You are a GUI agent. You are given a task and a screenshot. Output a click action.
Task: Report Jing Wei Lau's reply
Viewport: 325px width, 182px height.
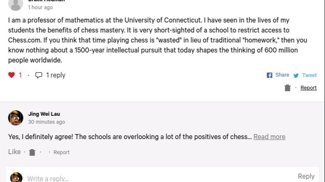61,152
